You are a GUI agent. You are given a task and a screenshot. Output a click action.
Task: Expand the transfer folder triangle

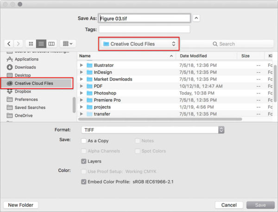[x=82, y=114]
